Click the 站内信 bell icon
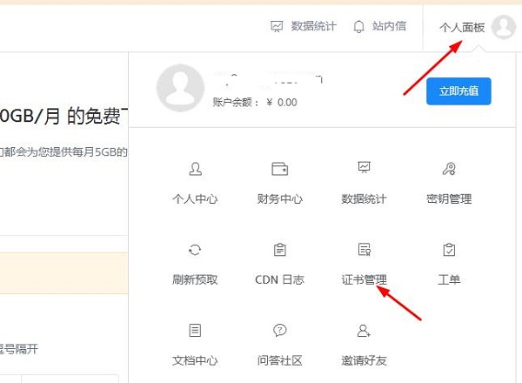The height and width of the screenshot is (383, 522). pos(358,27)
